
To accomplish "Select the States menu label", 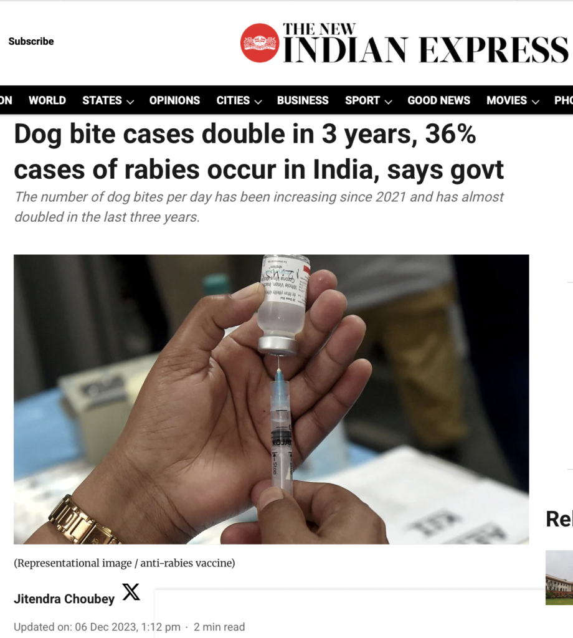I will tap(102, 100).
